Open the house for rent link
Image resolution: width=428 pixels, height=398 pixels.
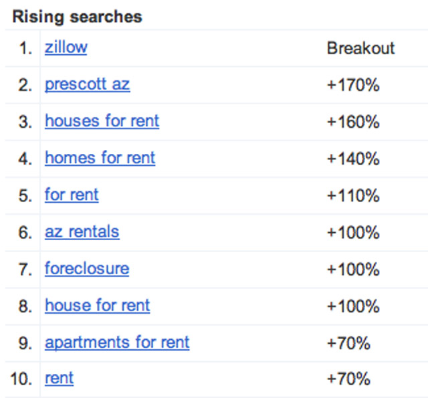pos(98,306)
